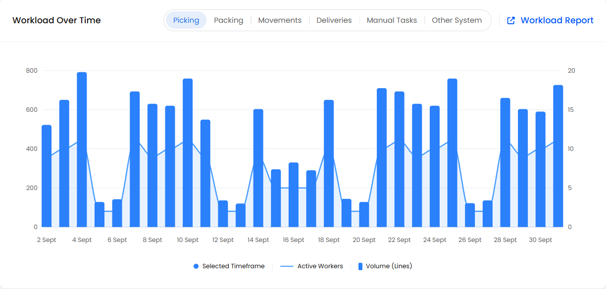Open the Workload Report link
The height and width of the screenshot is (289, 606).
coord(550,20)
